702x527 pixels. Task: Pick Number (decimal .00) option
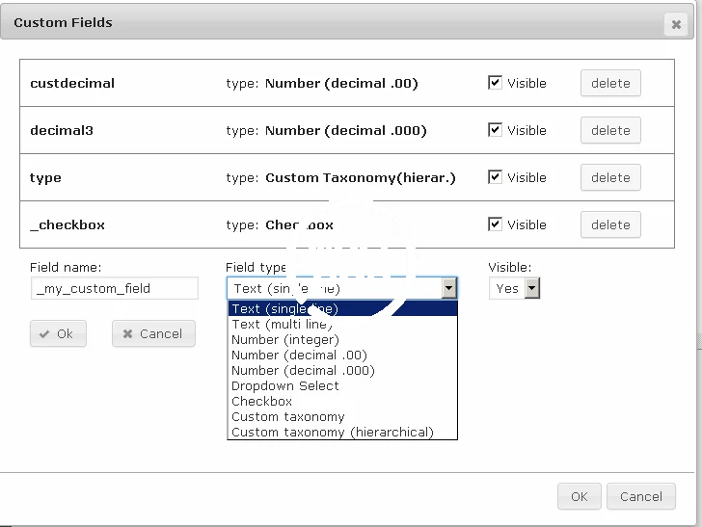coord(299,356)
